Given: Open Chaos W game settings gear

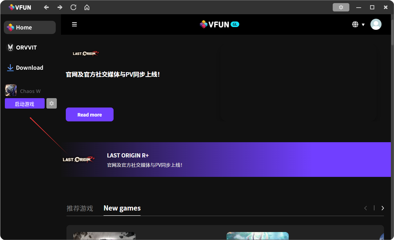Looking at the screenshot, I should (x=52, y=103).
